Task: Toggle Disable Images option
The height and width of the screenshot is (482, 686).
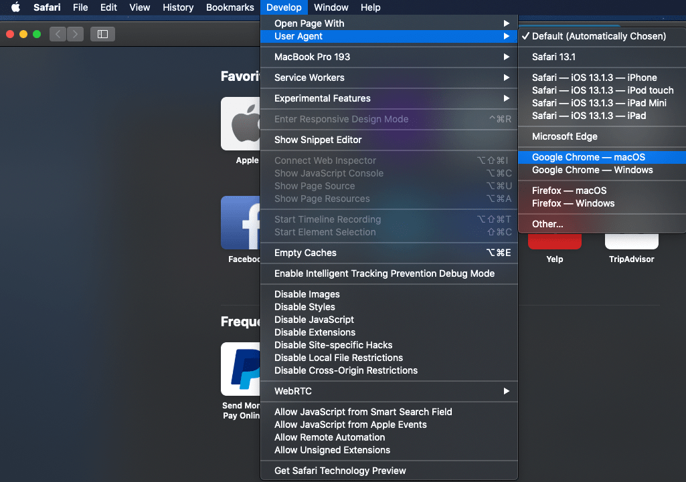Action: pos(389,295)
